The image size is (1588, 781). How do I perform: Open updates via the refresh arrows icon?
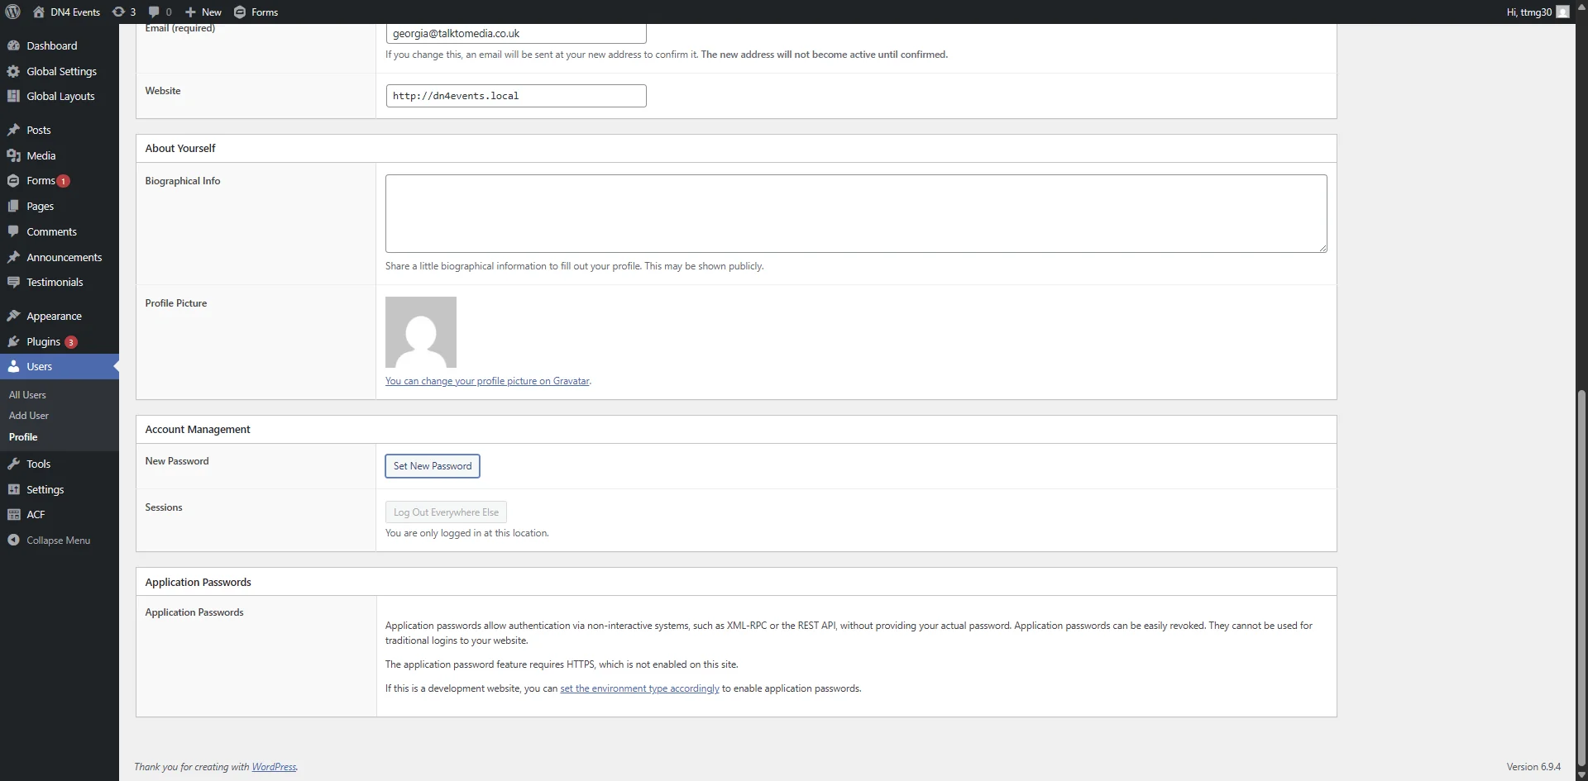[x=123, y=12]
